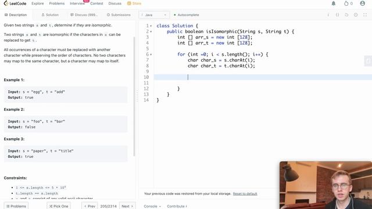Screen dimensions: 372x209
Task: Click the webcam video overlay
Action: (x=325, y=185)
